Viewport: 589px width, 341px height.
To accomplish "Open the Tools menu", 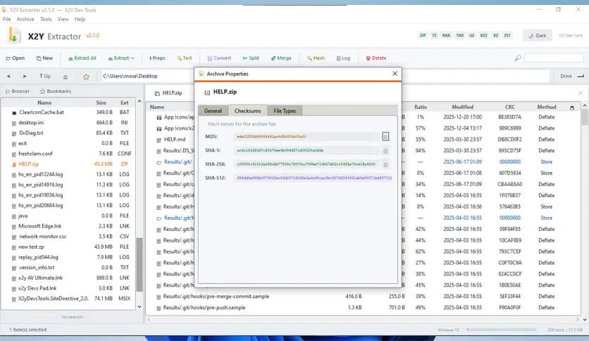I will click(46, 19).
